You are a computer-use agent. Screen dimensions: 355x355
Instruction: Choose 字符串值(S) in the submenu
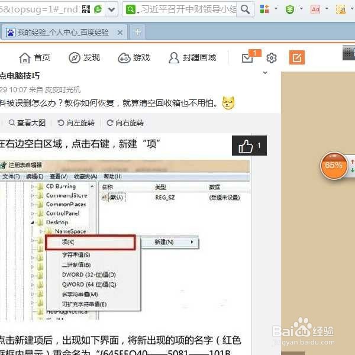(76, 255)
